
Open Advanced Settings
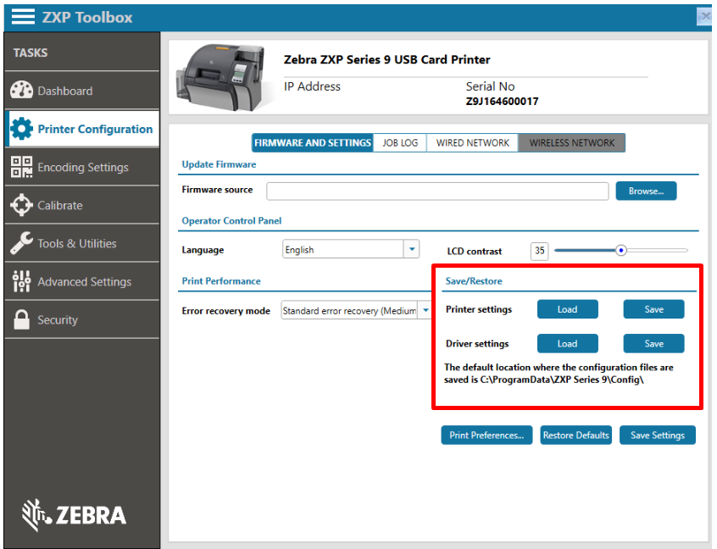click(78, 280)
